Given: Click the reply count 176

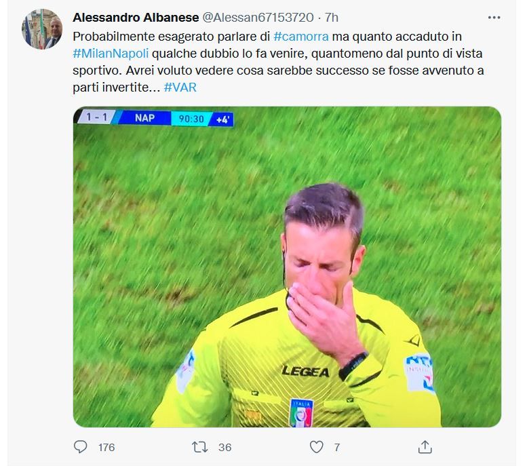Looking at the screenshot, I should click(x=106, y=447).
